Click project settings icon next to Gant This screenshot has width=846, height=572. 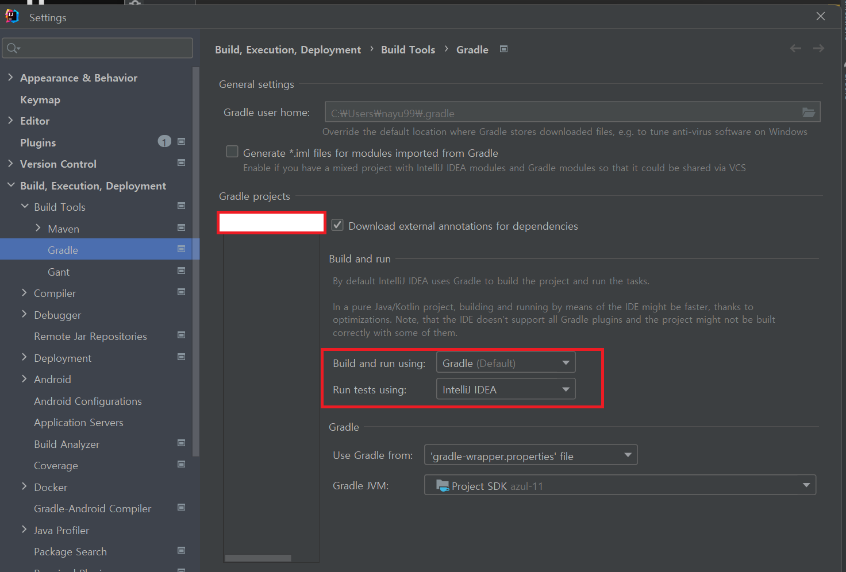point(182,271)
